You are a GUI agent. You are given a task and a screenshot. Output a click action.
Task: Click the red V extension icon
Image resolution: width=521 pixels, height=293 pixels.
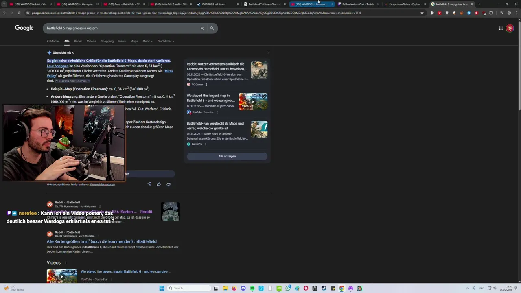(x=440, y=13)
